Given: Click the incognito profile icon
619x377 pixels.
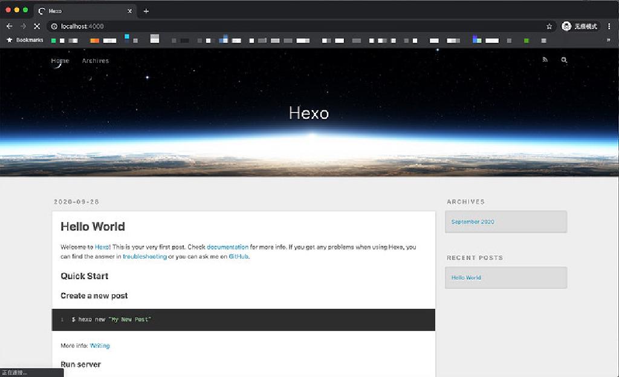Looking at the screenshot, I should (566, 27).
